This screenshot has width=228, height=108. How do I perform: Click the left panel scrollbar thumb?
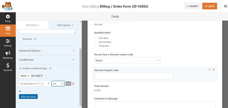[80, 77]
